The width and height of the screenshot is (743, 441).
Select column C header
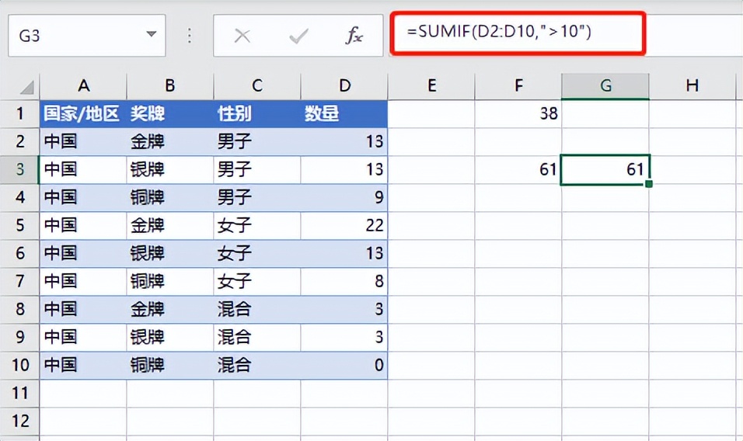tap(256, 85)
